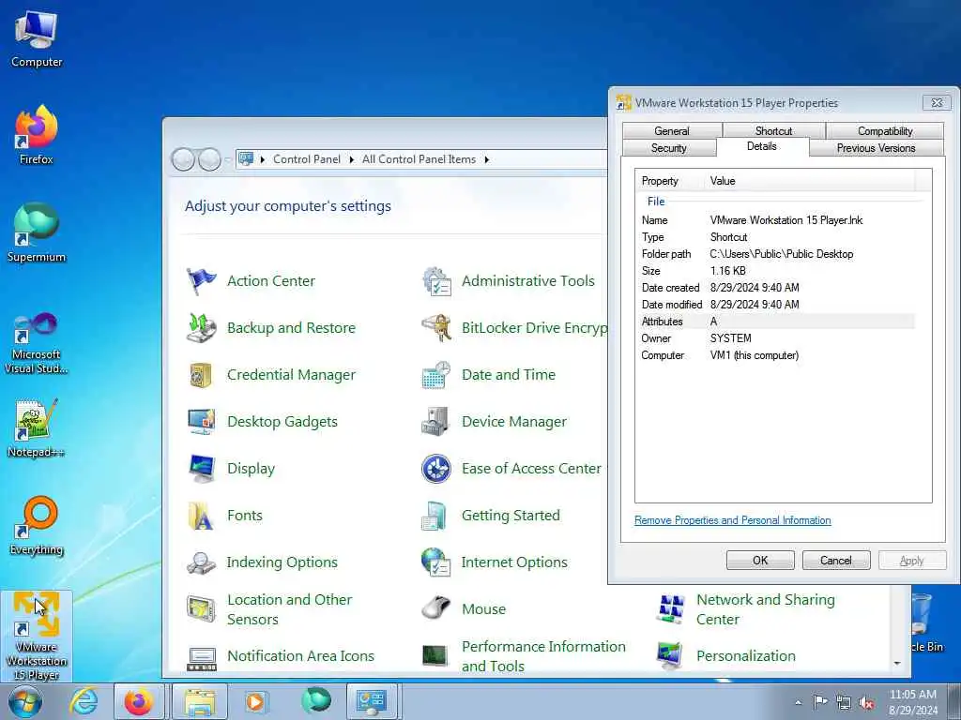Viewport: 961px width, 720px height.
Task: Select the Details tab
Action: (762, 146)
